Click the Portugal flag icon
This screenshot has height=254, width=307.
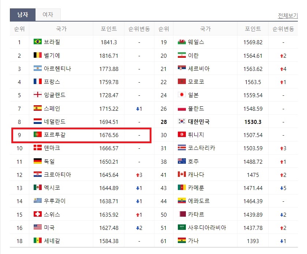[x=38, y=134]
